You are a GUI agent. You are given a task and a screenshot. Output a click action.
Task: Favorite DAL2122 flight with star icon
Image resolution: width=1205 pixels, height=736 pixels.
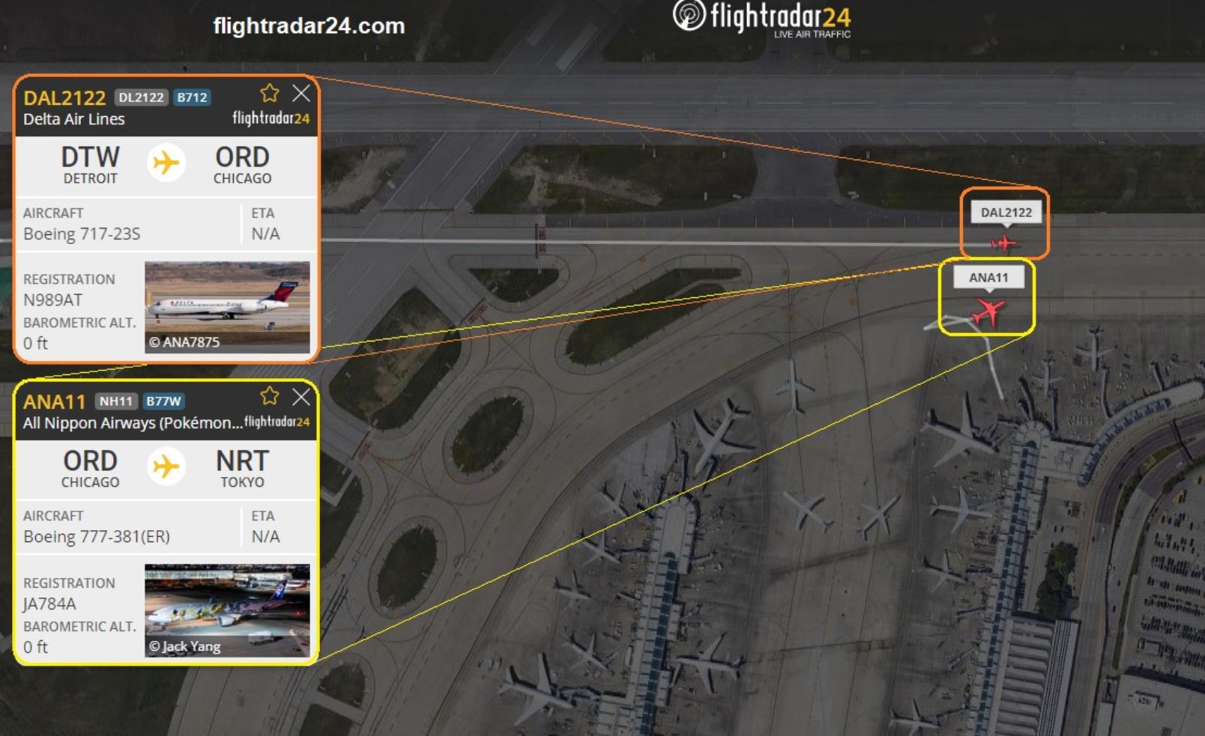270,94
